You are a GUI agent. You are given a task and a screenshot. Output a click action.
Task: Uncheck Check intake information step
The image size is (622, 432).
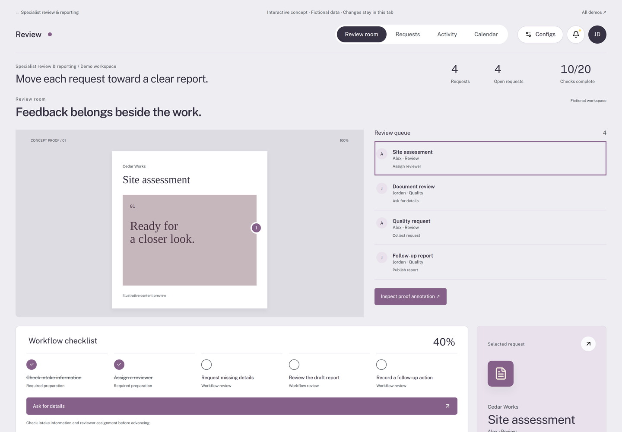(x=32, y=365)
